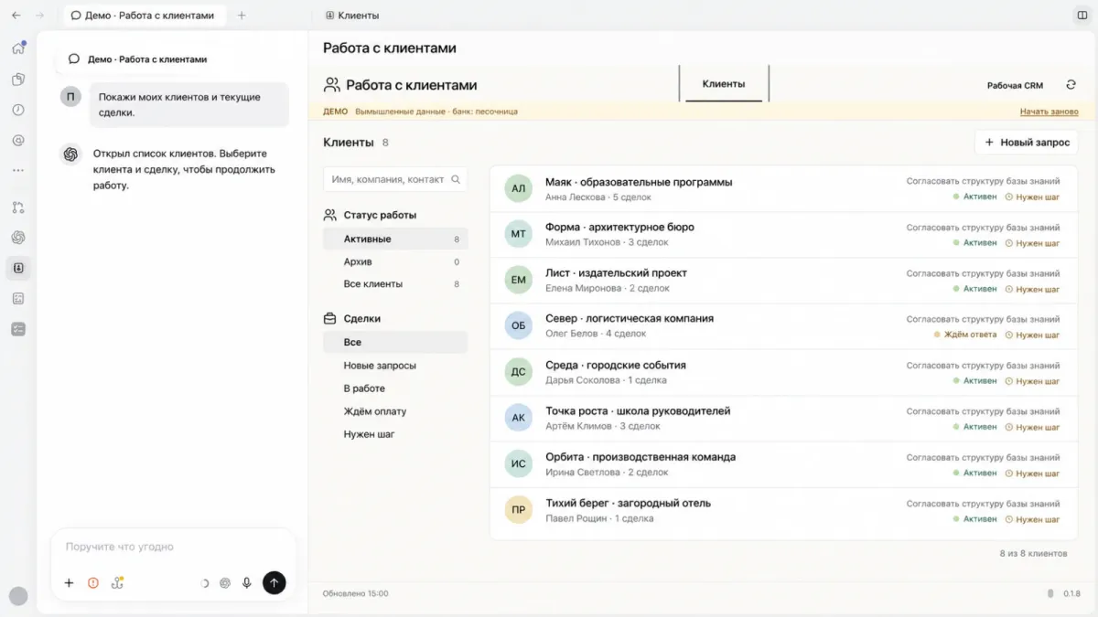Open client Лист · издательский проект
Screen dimensions: 1098x617
[785, 281]
